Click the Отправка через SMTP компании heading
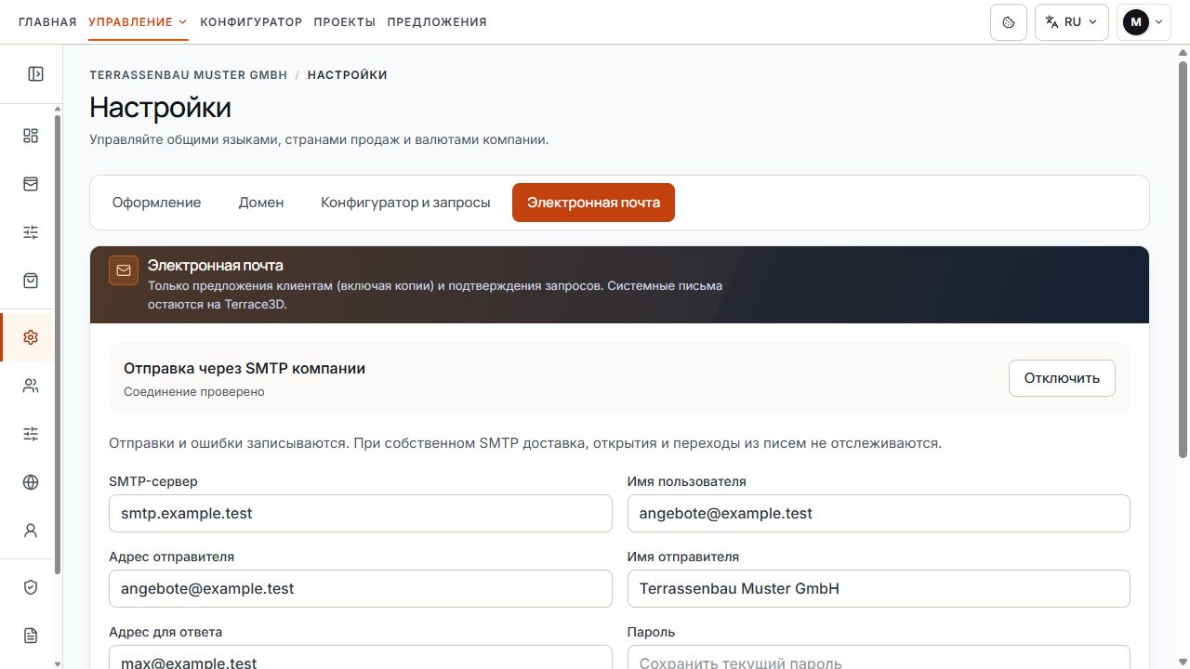Viewport: 1190px width, 669px height. point(245,369)
